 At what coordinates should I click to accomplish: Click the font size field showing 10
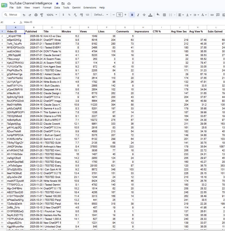tap(119, 15)
